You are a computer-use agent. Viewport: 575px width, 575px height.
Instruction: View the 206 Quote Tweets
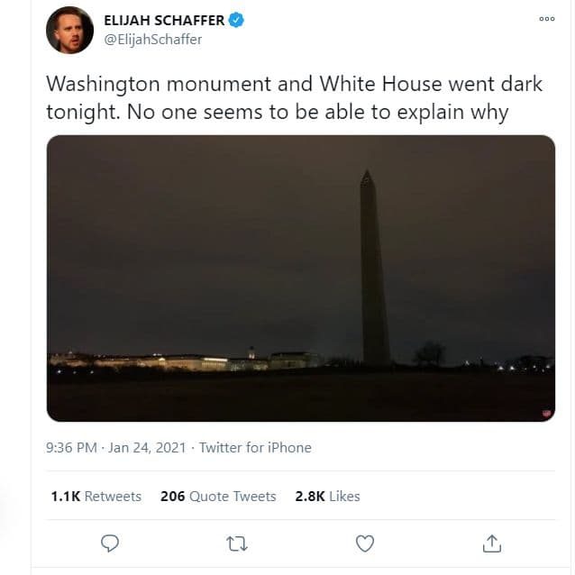tap(218, 496)
